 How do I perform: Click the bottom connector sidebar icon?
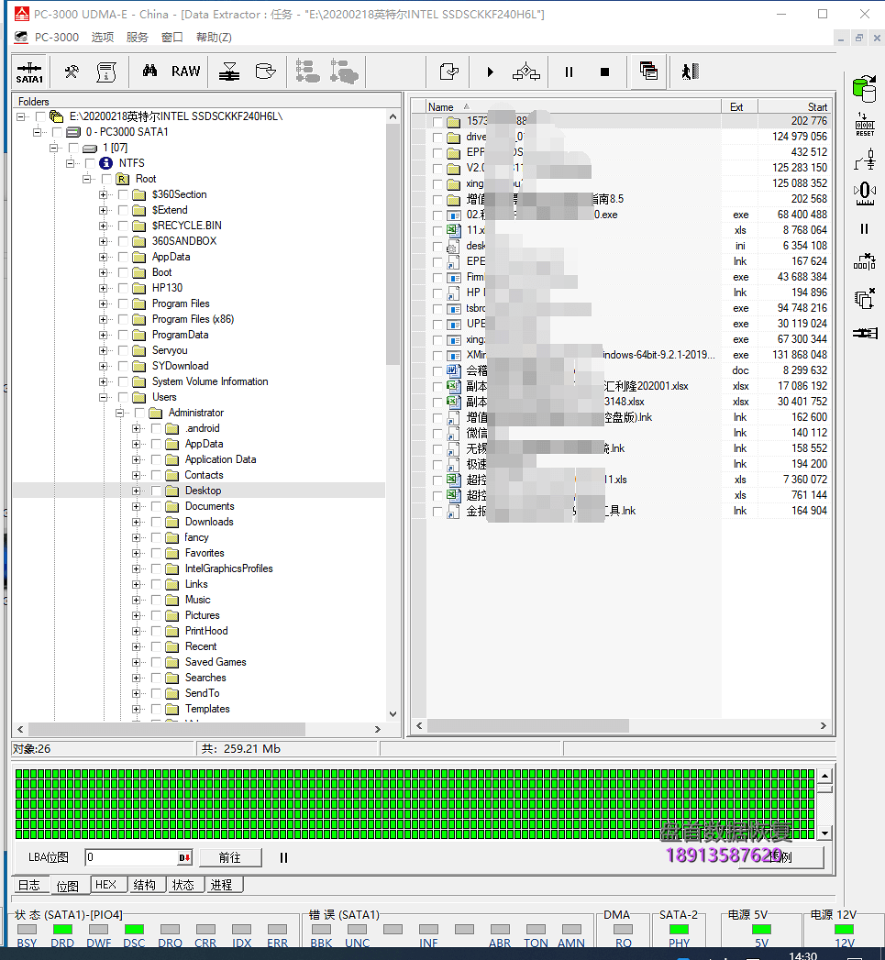pos(865,333)
